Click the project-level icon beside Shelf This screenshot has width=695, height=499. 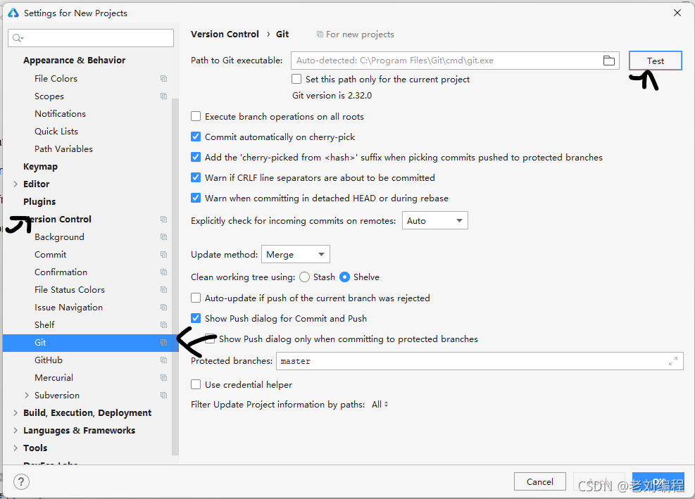coord(163,325)
